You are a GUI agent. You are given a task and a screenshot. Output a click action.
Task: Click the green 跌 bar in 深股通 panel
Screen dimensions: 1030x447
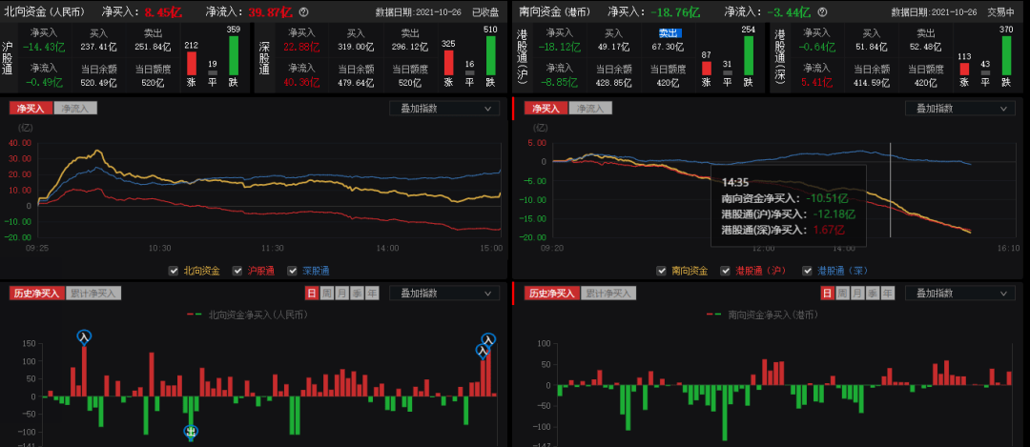[490, 56]
